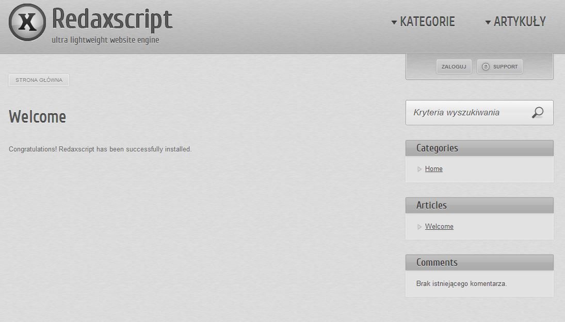
Task: Click the arrow bullet beside Home
Action: point(419,169)
